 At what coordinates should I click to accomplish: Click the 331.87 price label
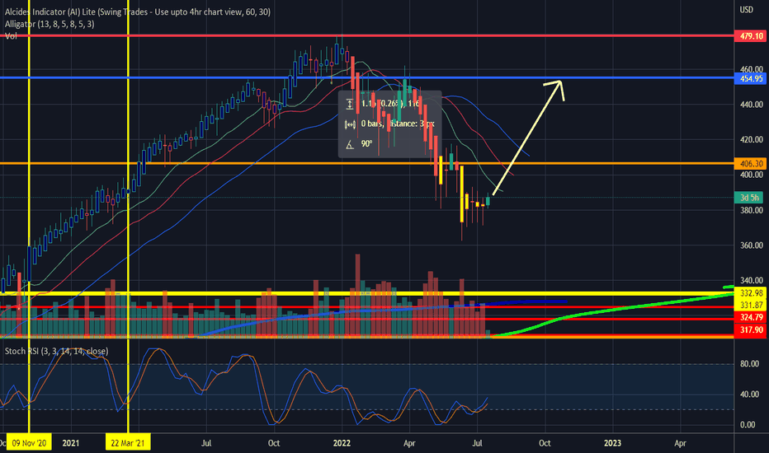click(x=750, y=305)
